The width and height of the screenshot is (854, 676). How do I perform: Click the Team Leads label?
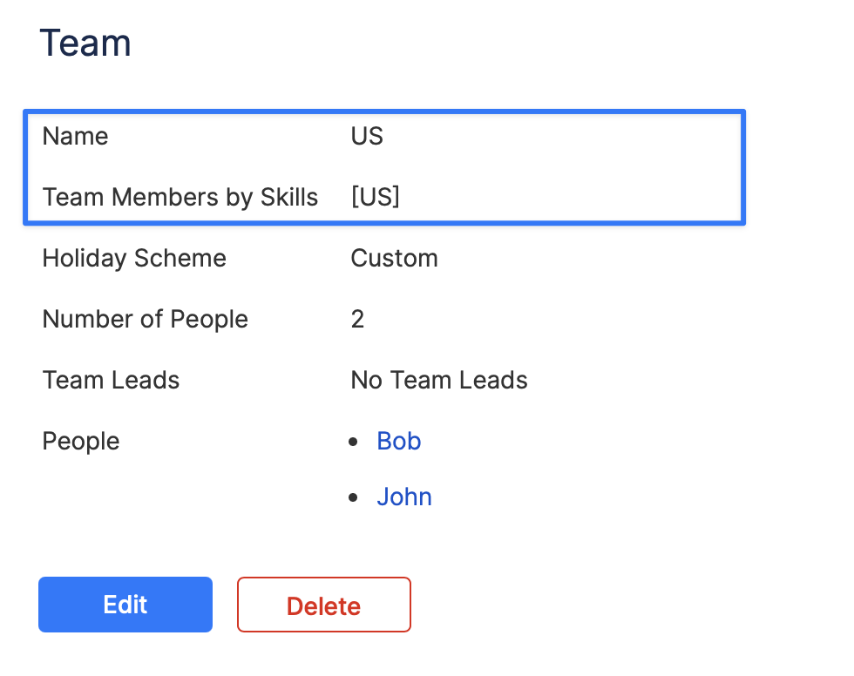[111, 380]
